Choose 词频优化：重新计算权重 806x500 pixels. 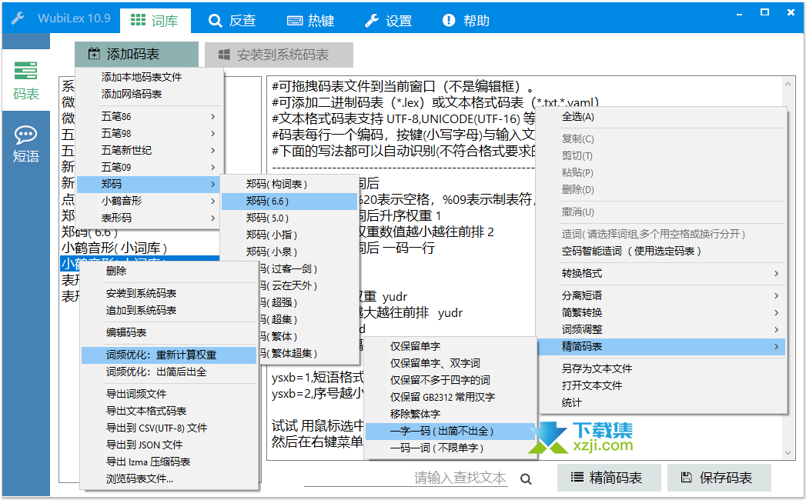[x=168, y=355]
